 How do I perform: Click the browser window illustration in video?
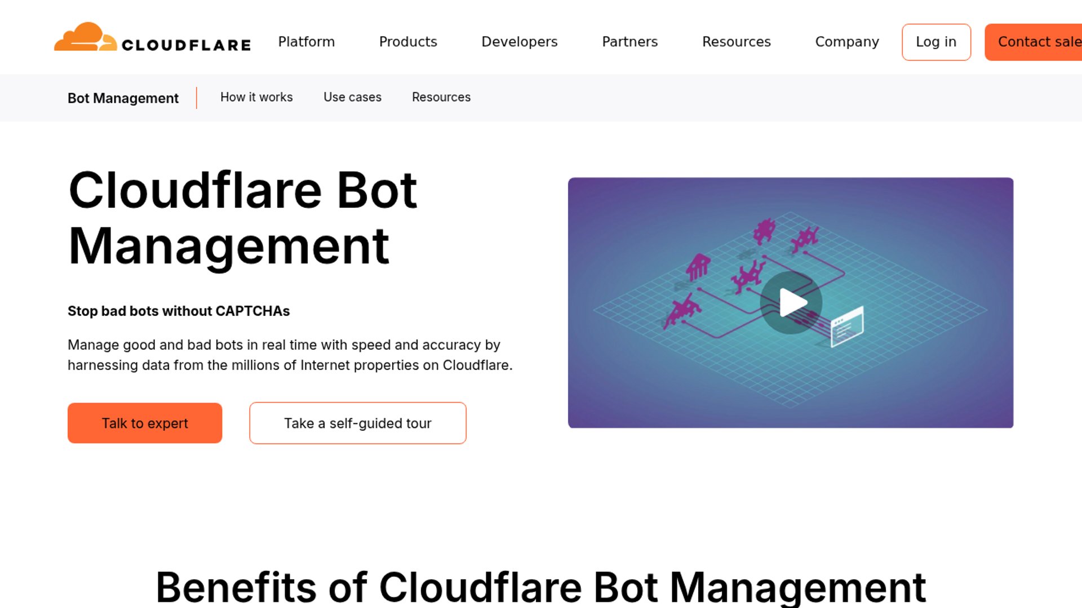[847, 327]
